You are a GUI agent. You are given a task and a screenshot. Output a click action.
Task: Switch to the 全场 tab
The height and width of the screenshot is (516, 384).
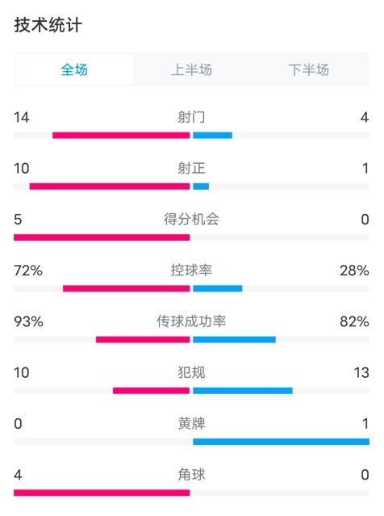pyautogui.click(x=74, y=69)
